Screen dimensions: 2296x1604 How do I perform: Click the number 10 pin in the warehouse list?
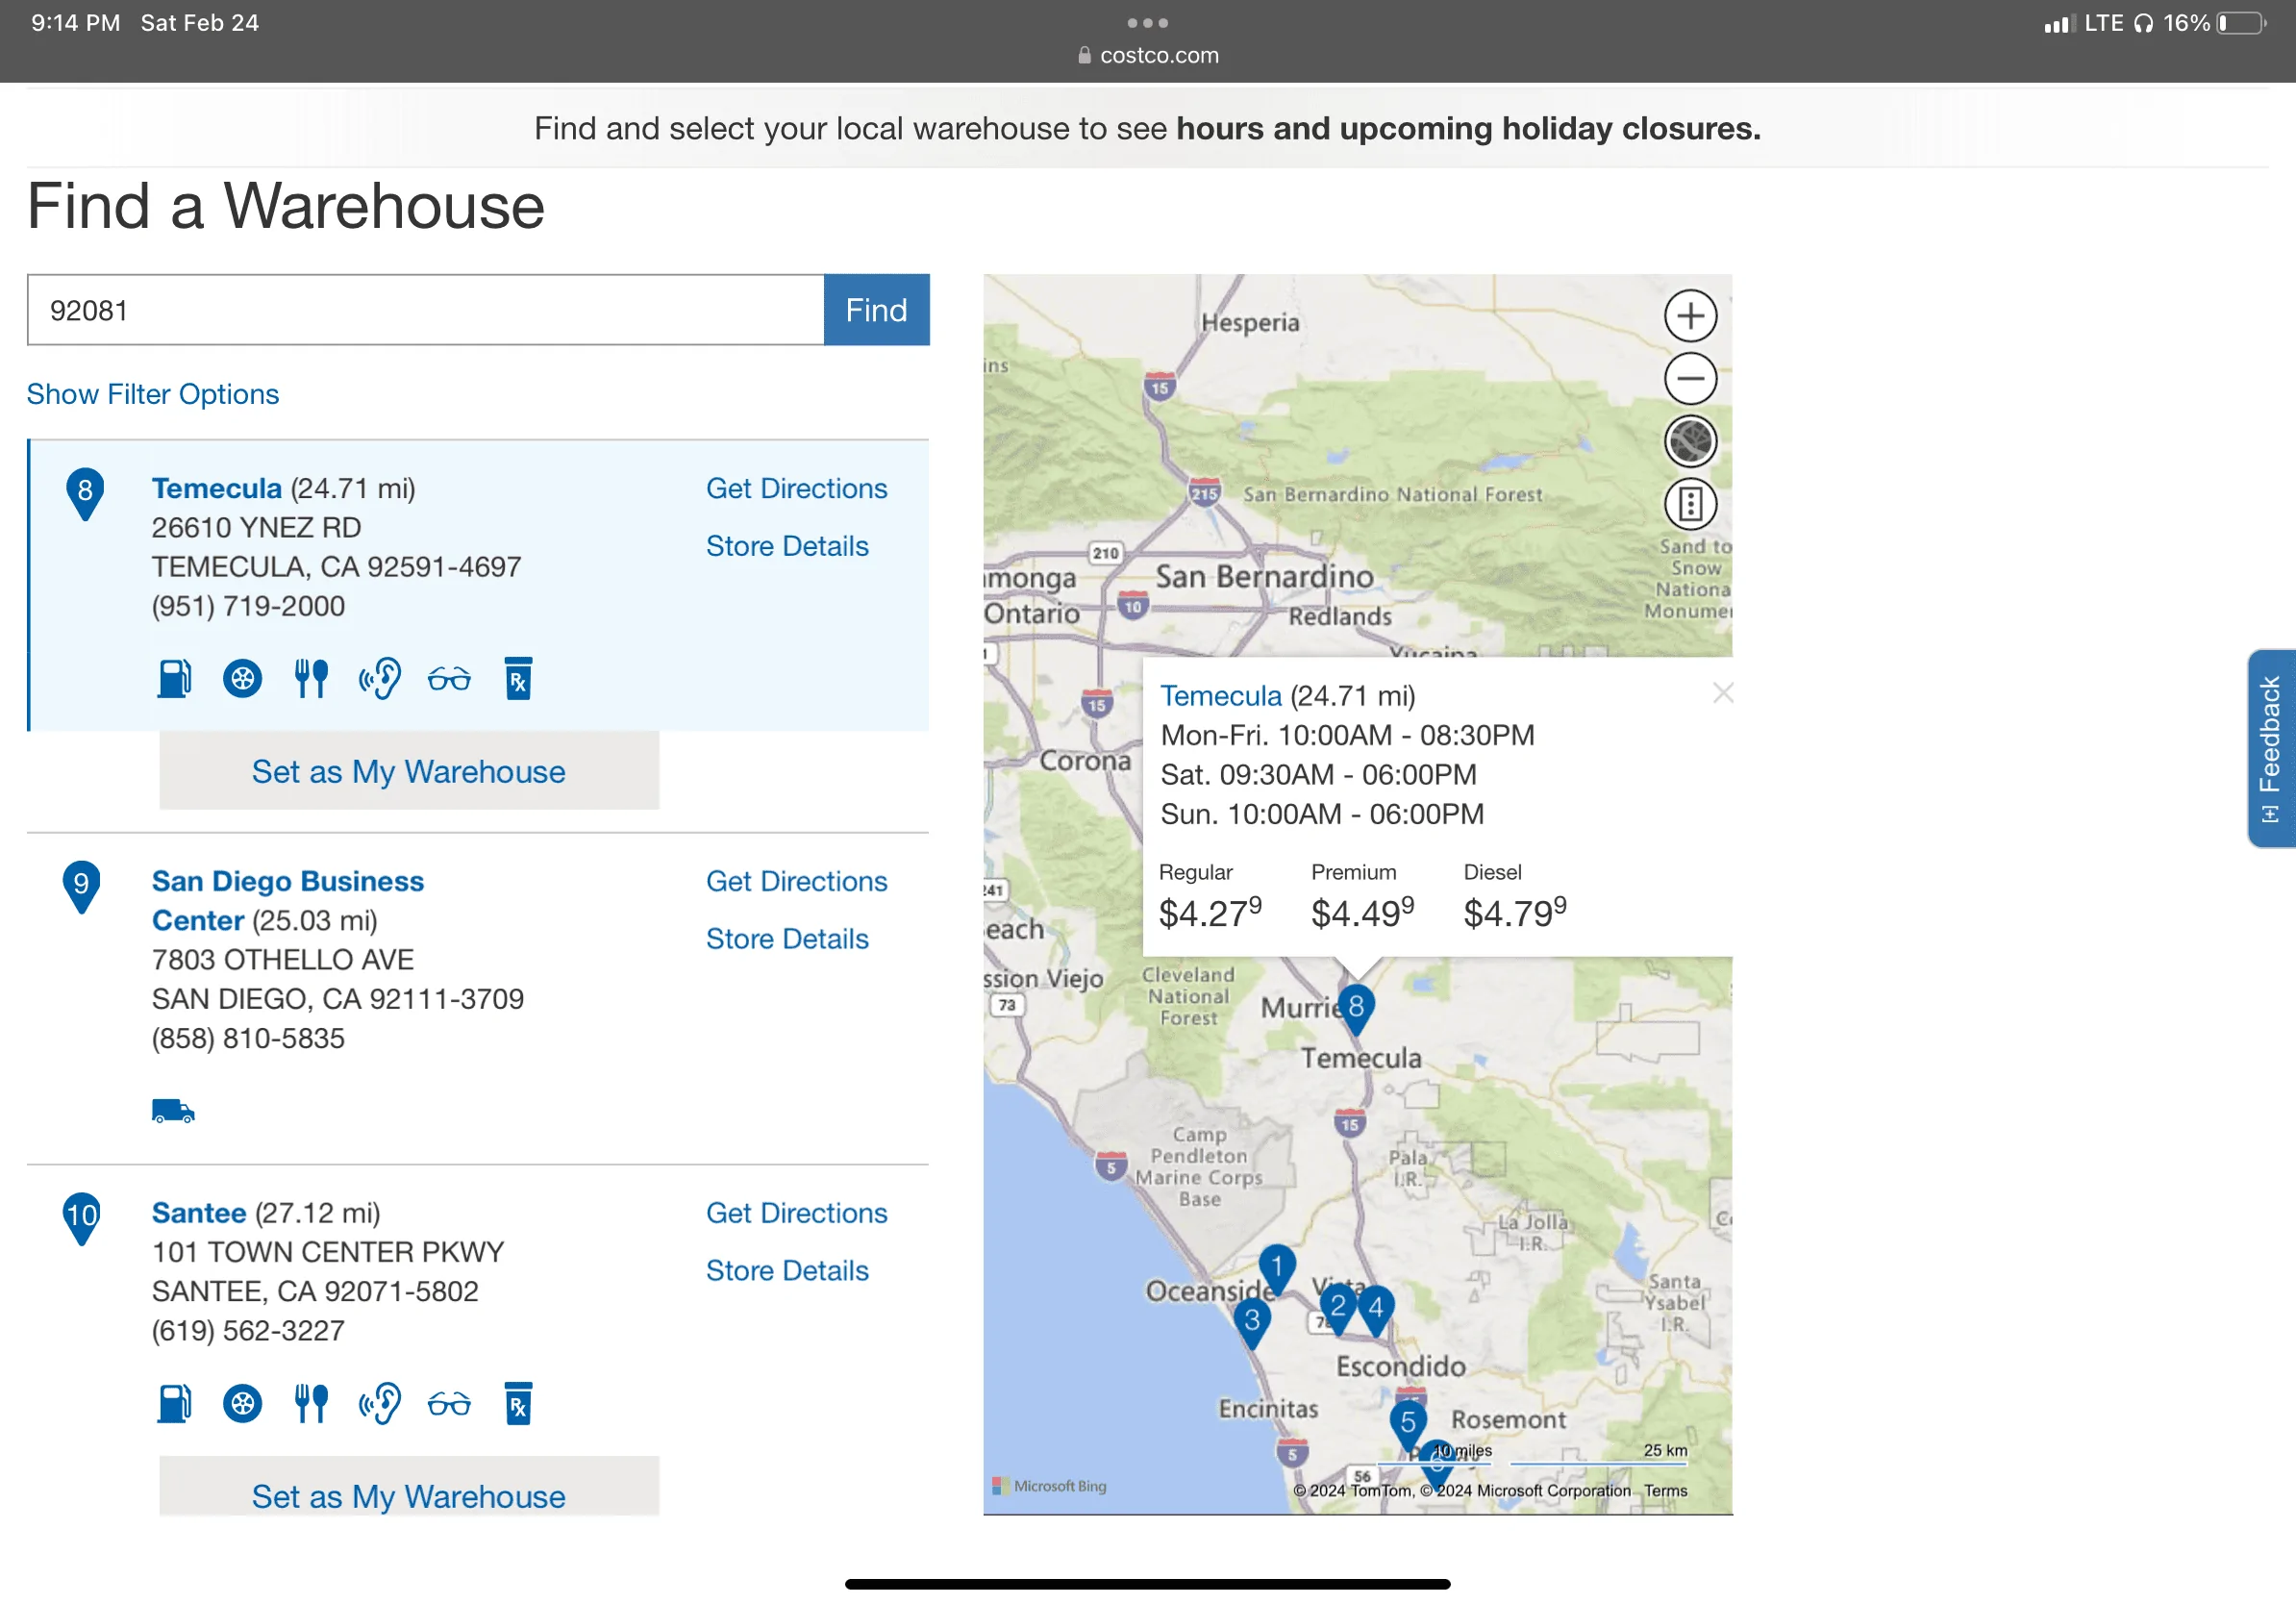tap(81, 1218)
